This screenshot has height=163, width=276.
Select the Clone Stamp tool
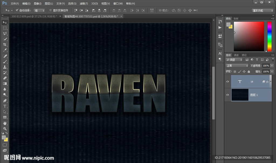tap(5, 67)
